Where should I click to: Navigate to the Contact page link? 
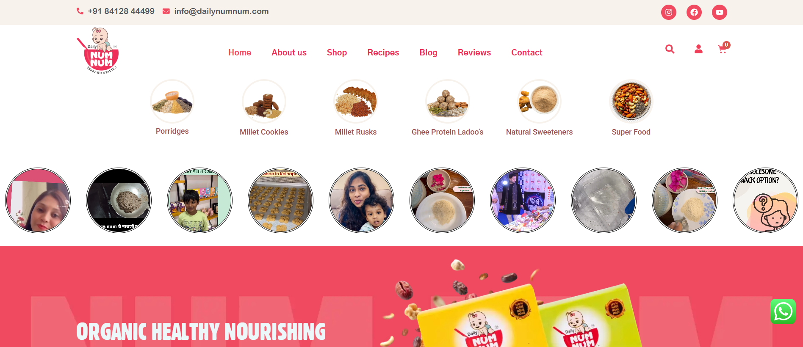(527, 52)
